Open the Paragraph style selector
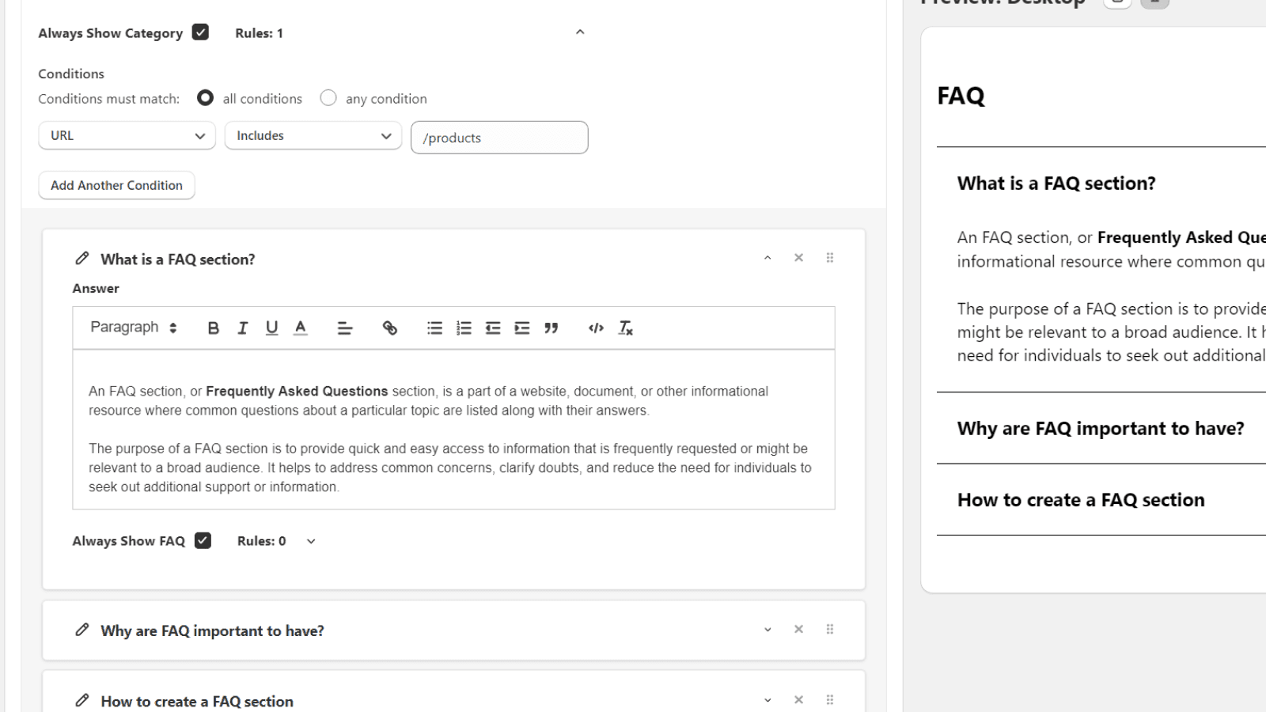The height and width of the screenshot is (712, 1266). click(x=133, y=328)
